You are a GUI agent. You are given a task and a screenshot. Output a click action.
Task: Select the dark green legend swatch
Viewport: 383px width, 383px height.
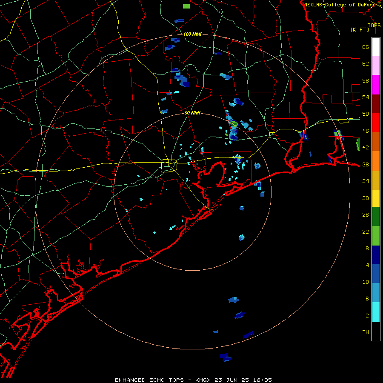point(376,217)
